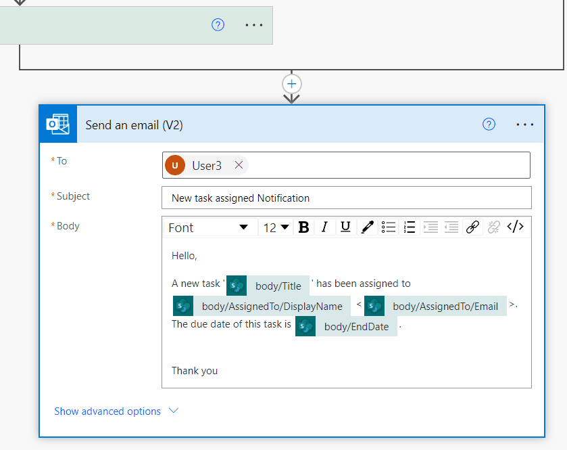Click the remove link icon

(x=493, y=227)
